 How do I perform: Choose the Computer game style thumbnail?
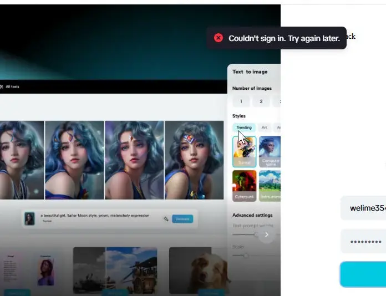(x=270, y=152)
